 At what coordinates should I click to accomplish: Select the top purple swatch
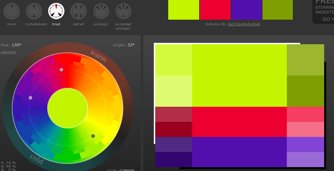[x=246, y=9]
